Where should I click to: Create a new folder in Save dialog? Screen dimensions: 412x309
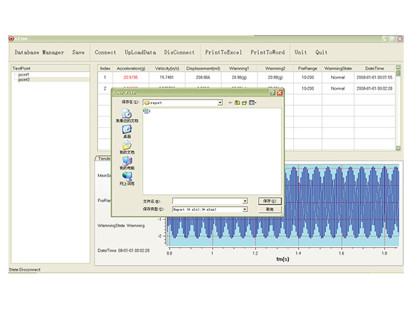pyautogui.click(x=244, y=103)
